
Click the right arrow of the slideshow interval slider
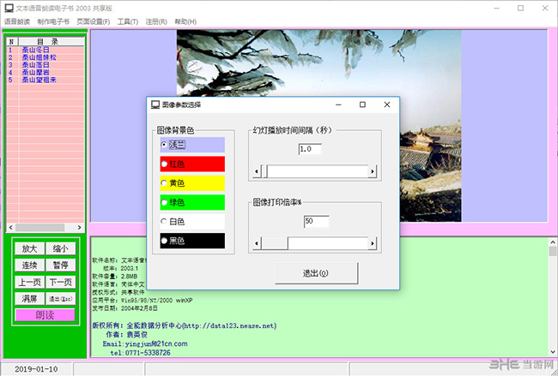click(373, 171)
